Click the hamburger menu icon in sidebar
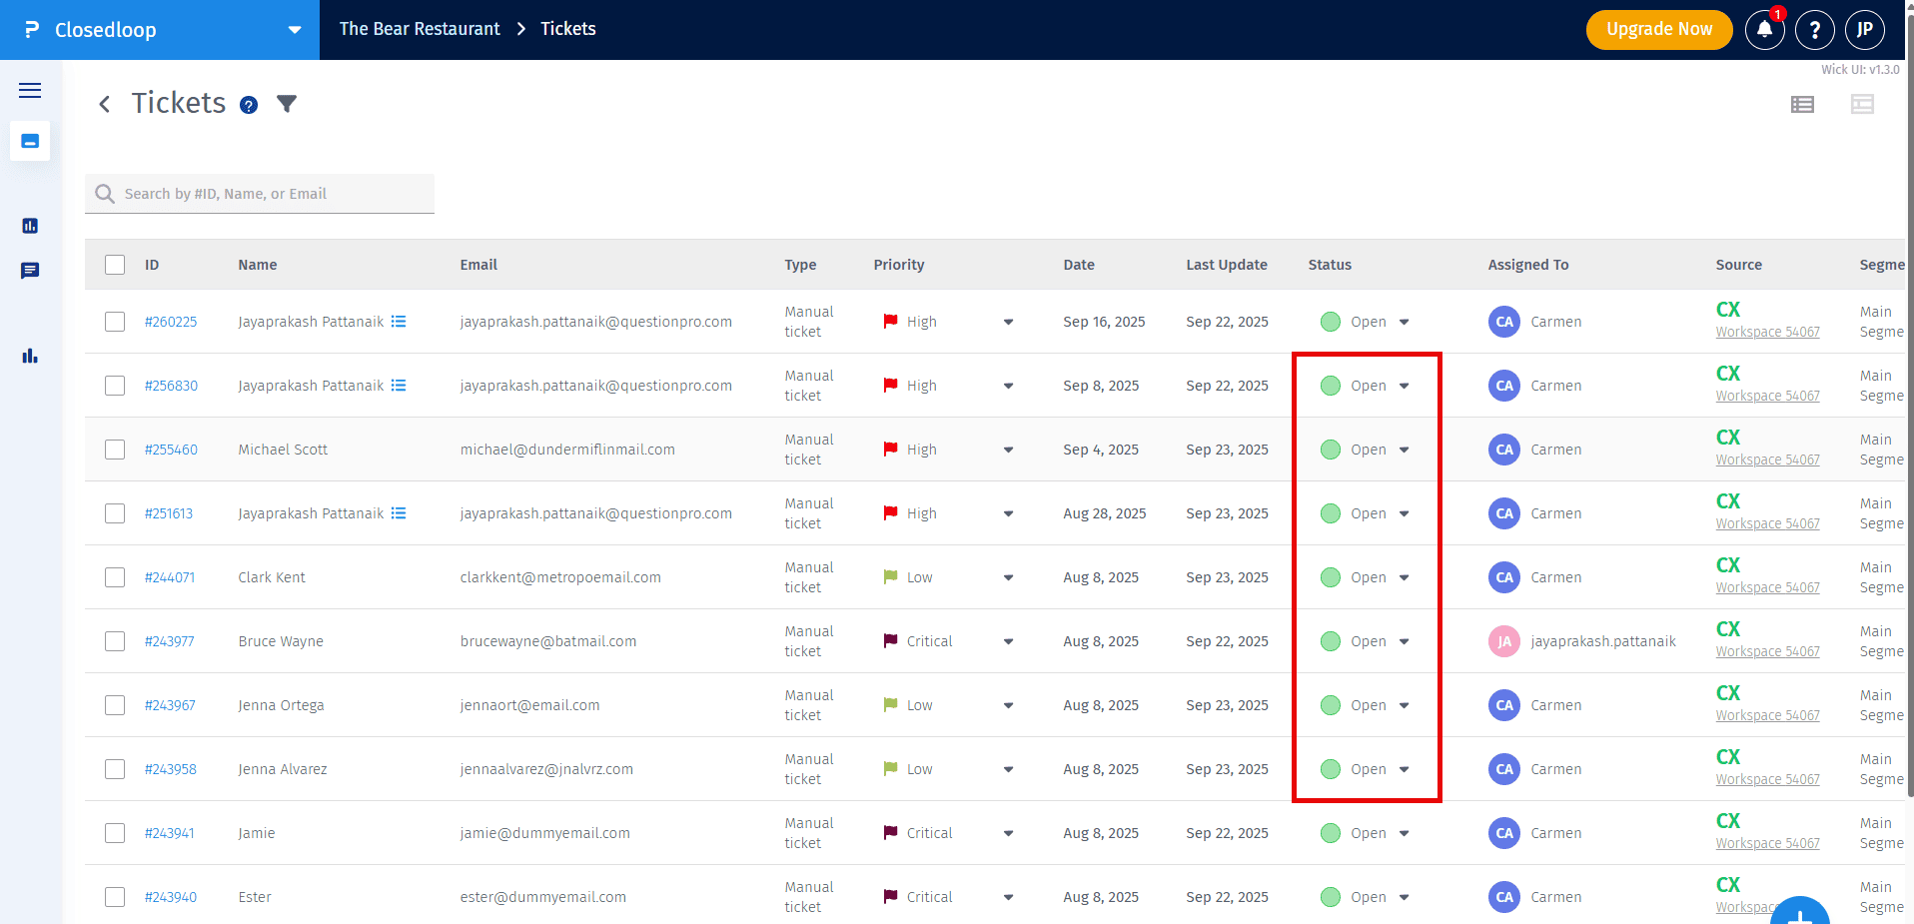1914x924 pixels. [30, 91]
